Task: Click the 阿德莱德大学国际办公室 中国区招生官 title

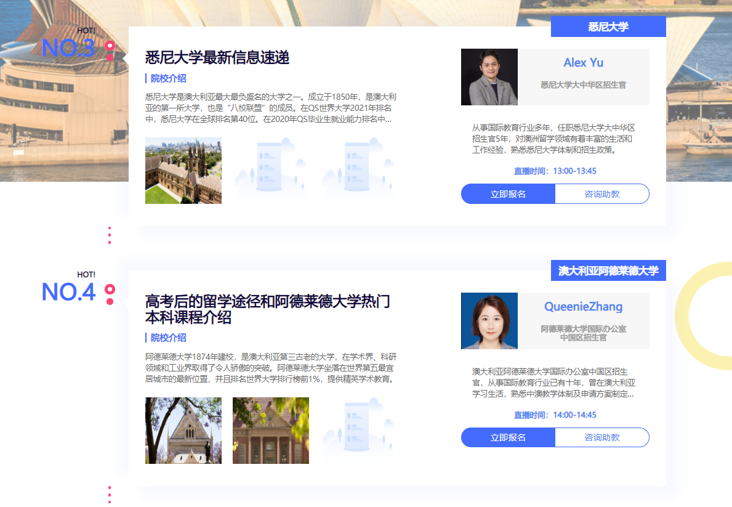Action: coord(583,333)
